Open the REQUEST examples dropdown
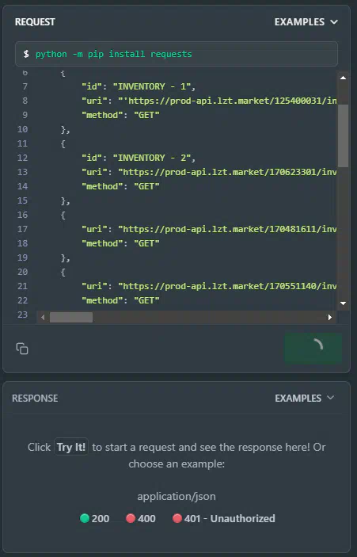Image resolution: width=357 pixels, height=557 pixels. pyautogui.click(x=306, y=22)
